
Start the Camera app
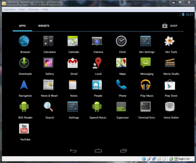point(97,41)
